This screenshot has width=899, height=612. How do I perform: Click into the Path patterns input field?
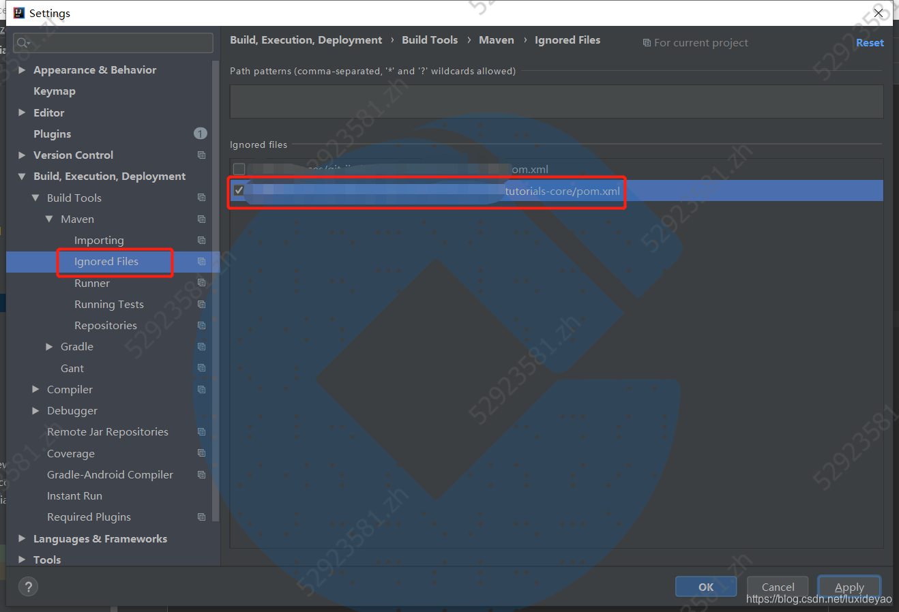pos(557,101)
